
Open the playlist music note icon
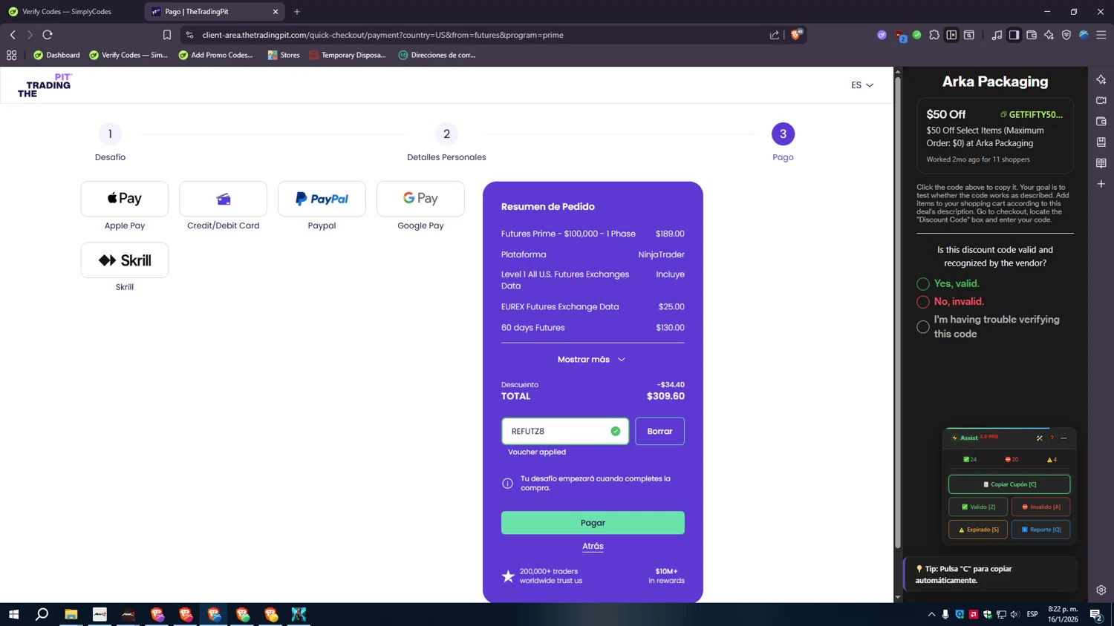click(997, 35)
